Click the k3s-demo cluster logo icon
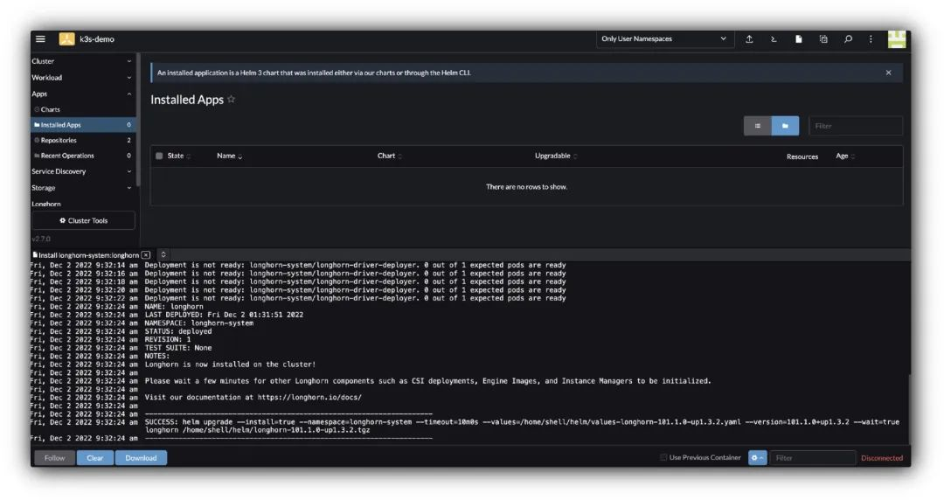The image size is (944, 500). tap(66, 39)
